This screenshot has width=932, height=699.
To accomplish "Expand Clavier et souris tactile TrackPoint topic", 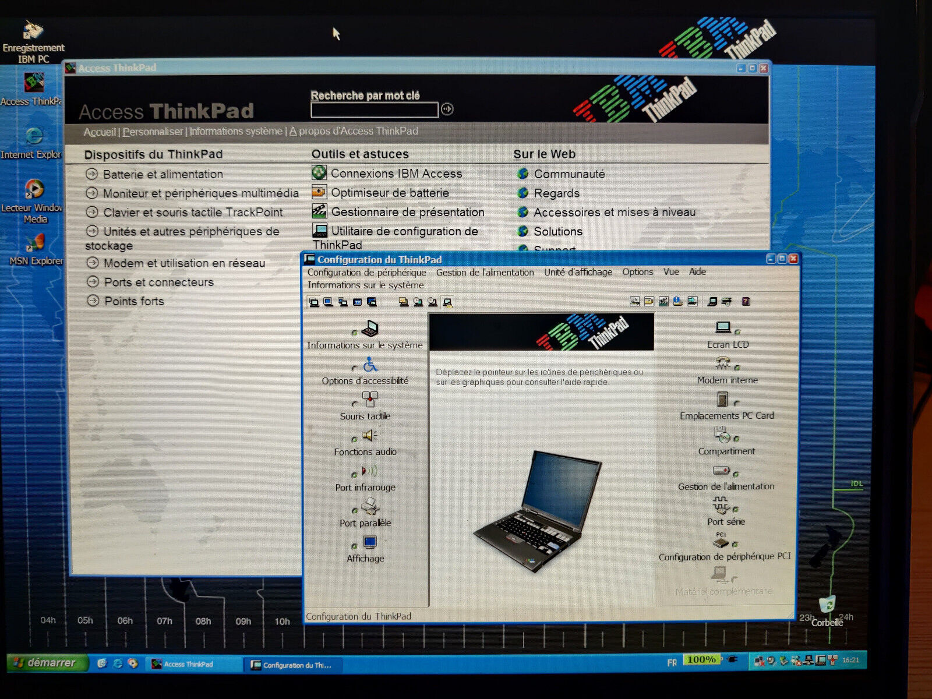I will [x=184, y=212].
